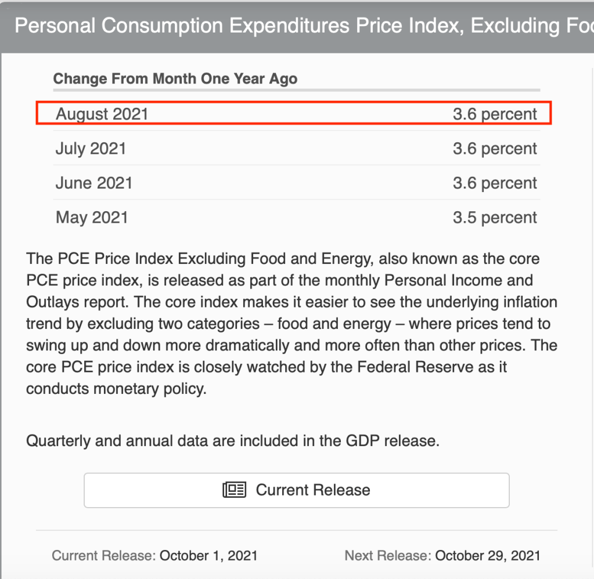Click the 'conducts monetary policy' text
This screenshot has width=594, height=579.
pyautogui.click(x=116, y=389)
